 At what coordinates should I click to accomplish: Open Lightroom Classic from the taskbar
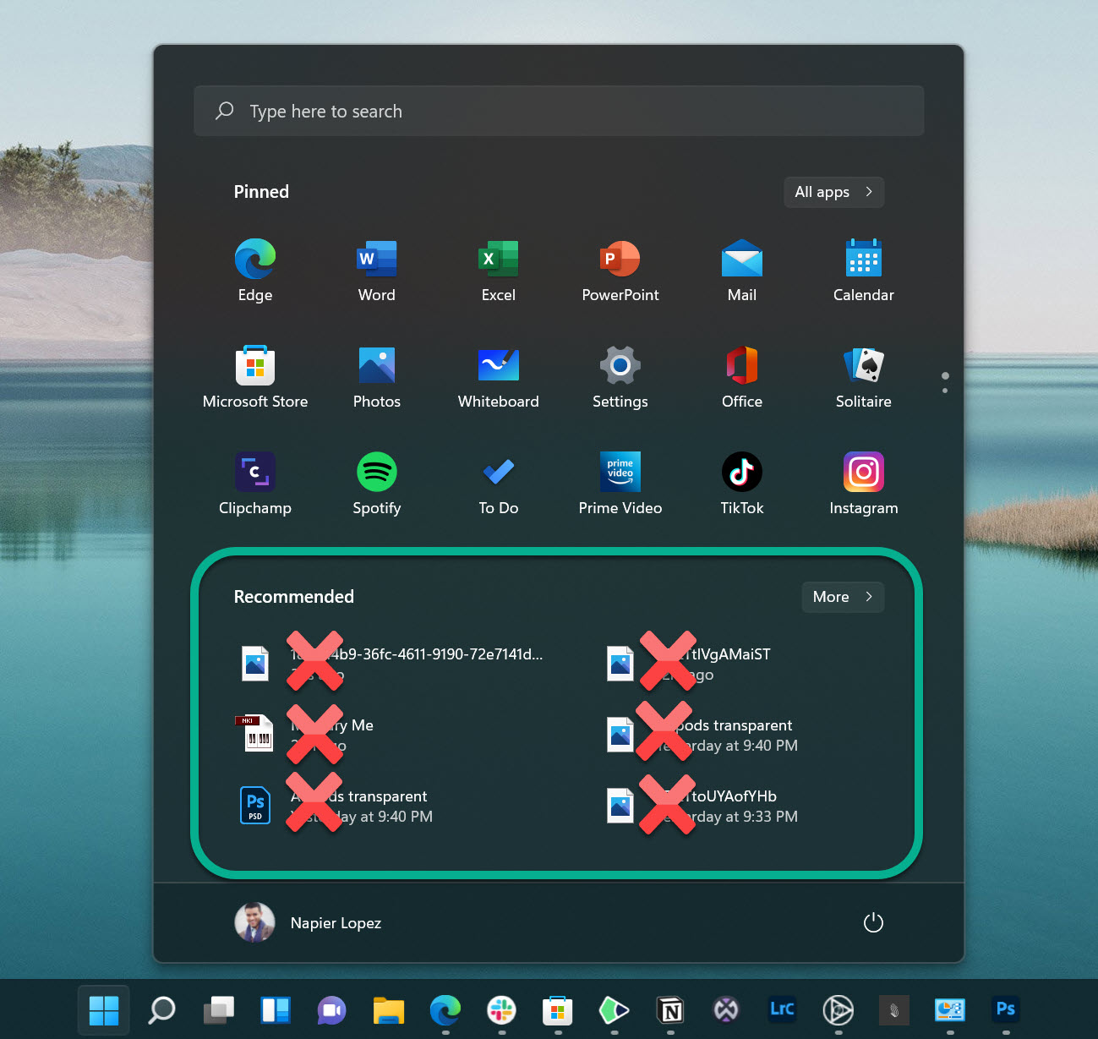[782, 1009]
